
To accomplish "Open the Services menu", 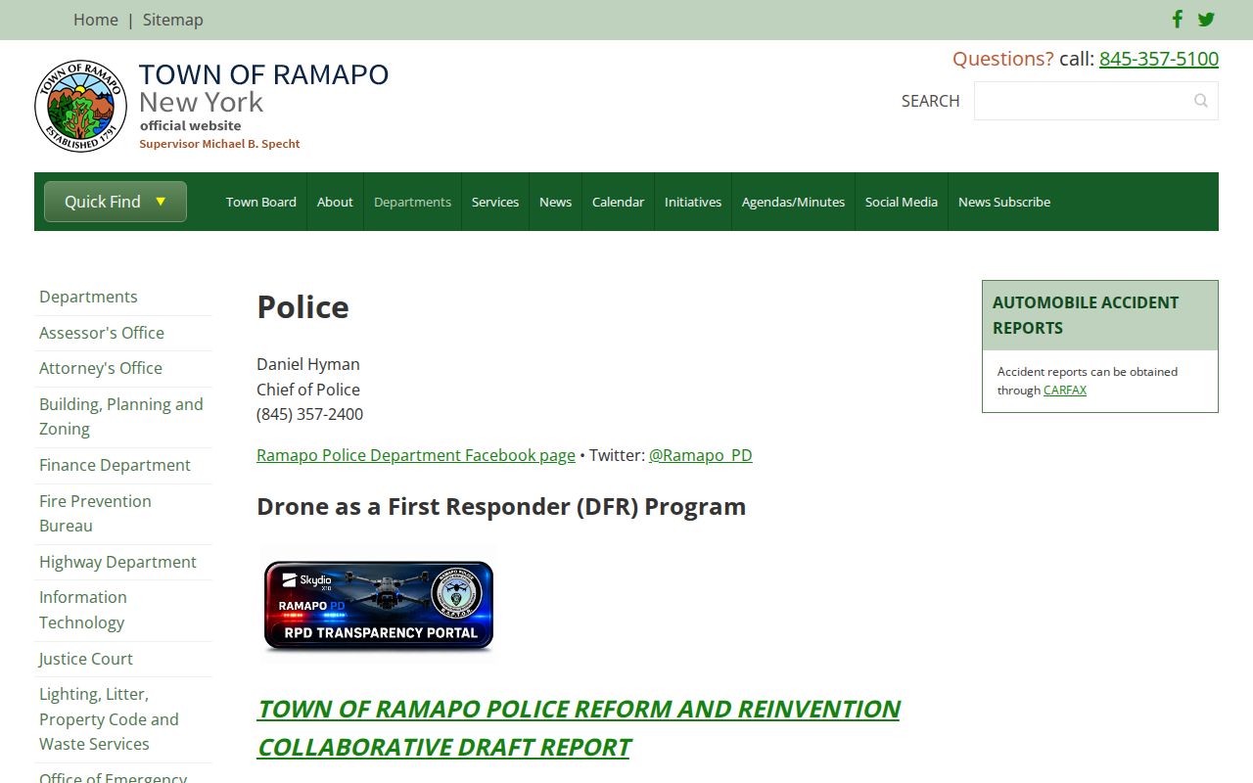I will pos(495,202).
